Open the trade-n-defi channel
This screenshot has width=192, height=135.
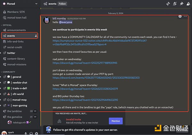click(20, 88)
